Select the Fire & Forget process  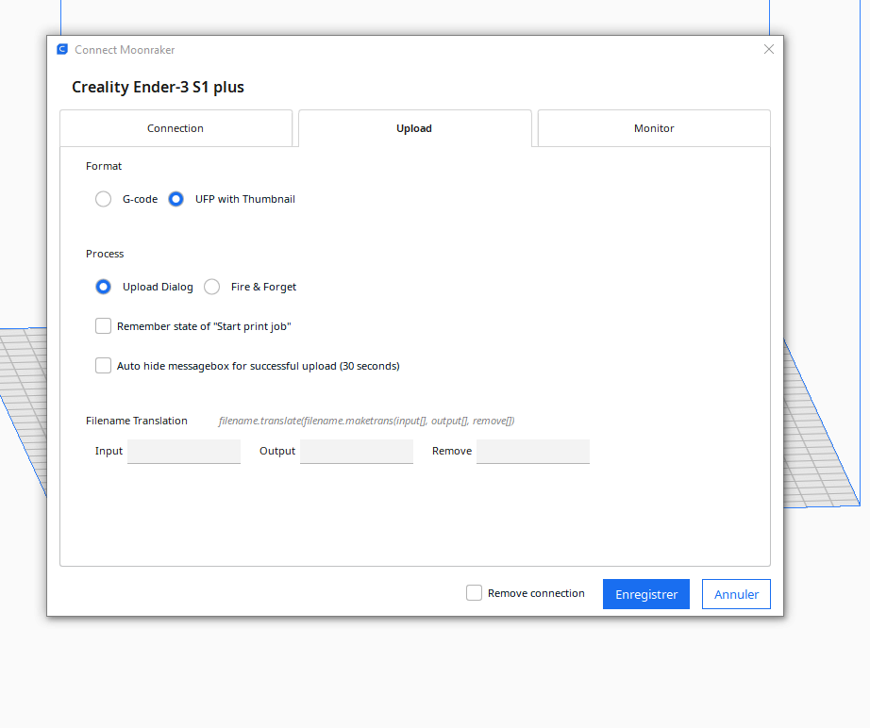tap(212, 287)
